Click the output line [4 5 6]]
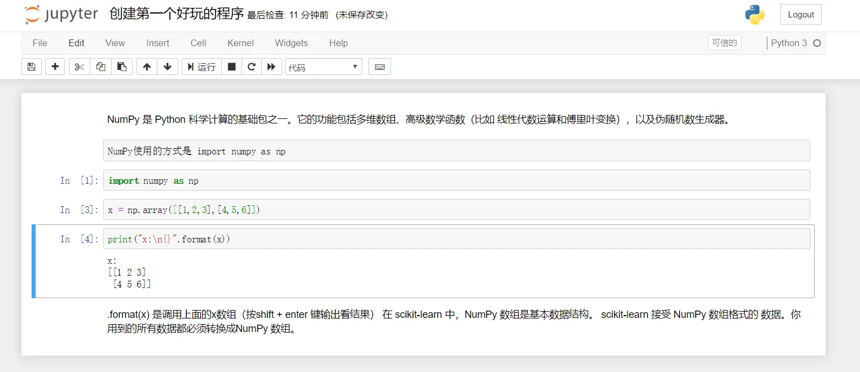860x372 pixels. (131, 285)
